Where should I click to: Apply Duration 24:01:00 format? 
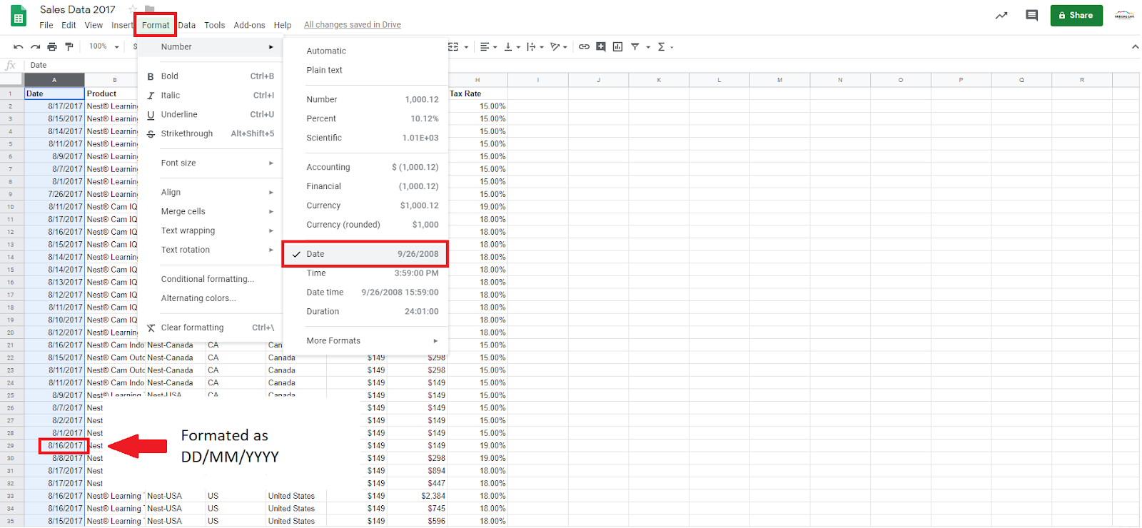(x=365, y=312)
